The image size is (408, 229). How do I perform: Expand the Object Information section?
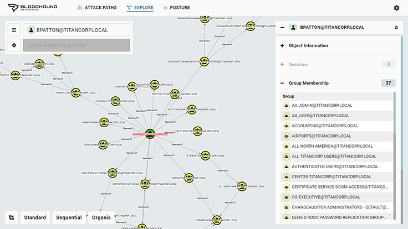click(282, 45)
